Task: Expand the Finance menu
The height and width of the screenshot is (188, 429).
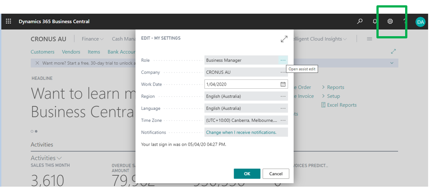Action: [92, 39]
